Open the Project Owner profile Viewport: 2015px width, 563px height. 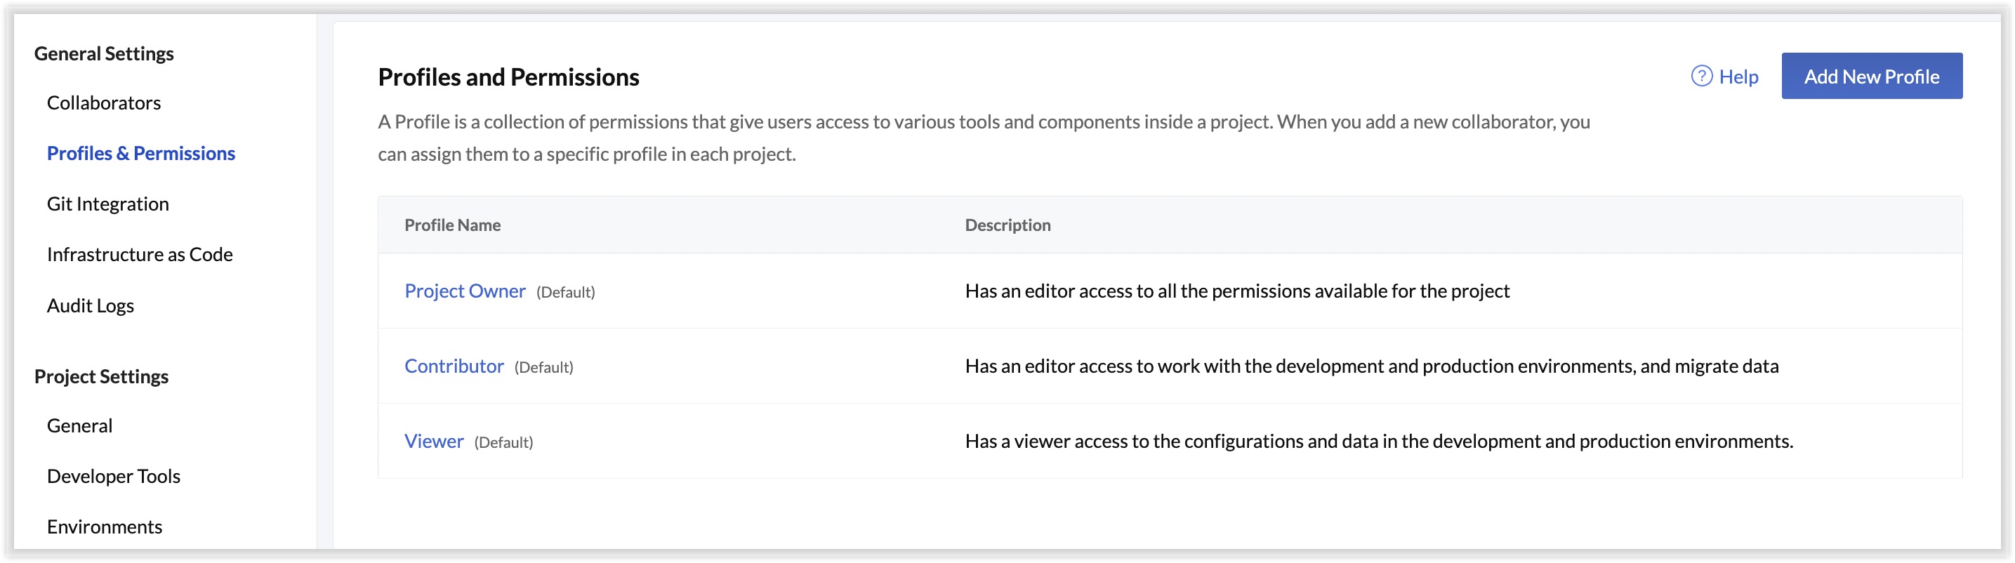(465, 291)
